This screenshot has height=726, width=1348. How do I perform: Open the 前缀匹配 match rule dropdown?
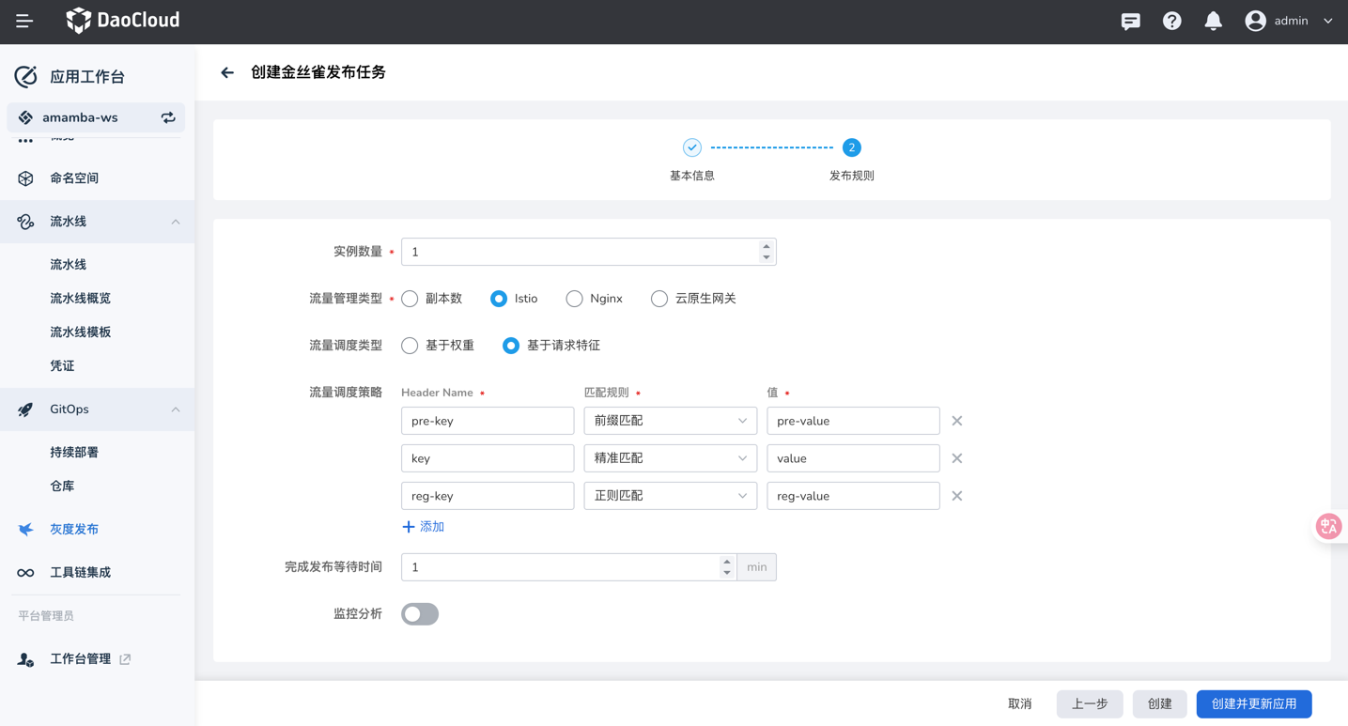pyautogui.click(x=670, y=421)
